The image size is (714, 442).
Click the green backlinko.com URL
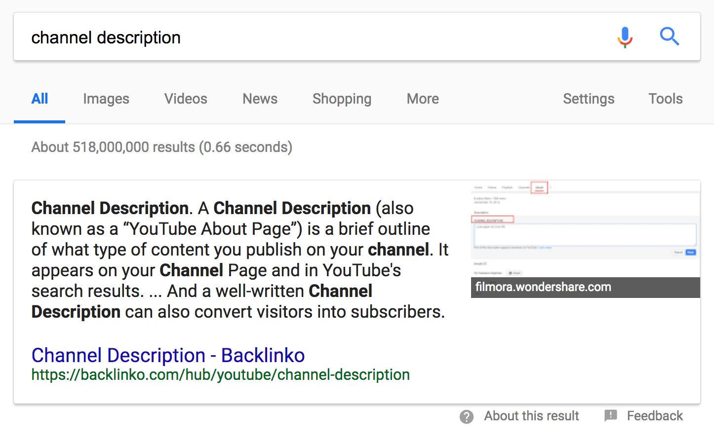click(x=220, y=375)
